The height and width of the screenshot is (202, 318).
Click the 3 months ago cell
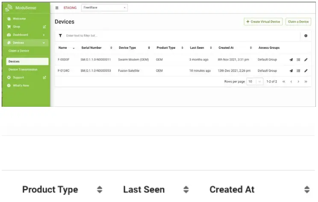199,59
